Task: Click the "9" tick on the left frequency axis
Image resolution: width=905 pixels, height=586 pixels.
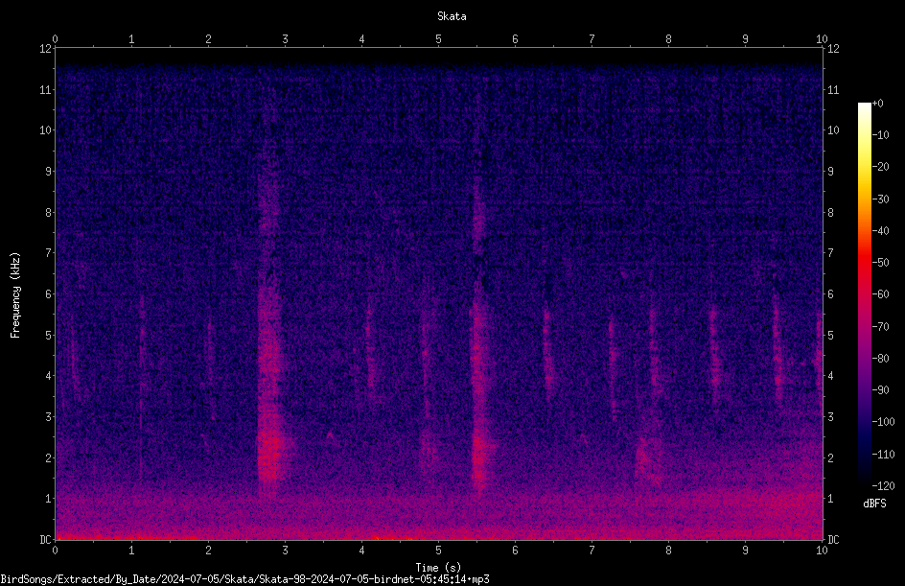Action: pos(49,172)
